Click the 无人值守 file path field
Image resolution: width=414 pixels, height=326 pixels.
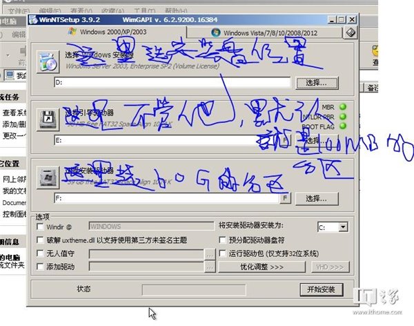click(x=146, y=254)
